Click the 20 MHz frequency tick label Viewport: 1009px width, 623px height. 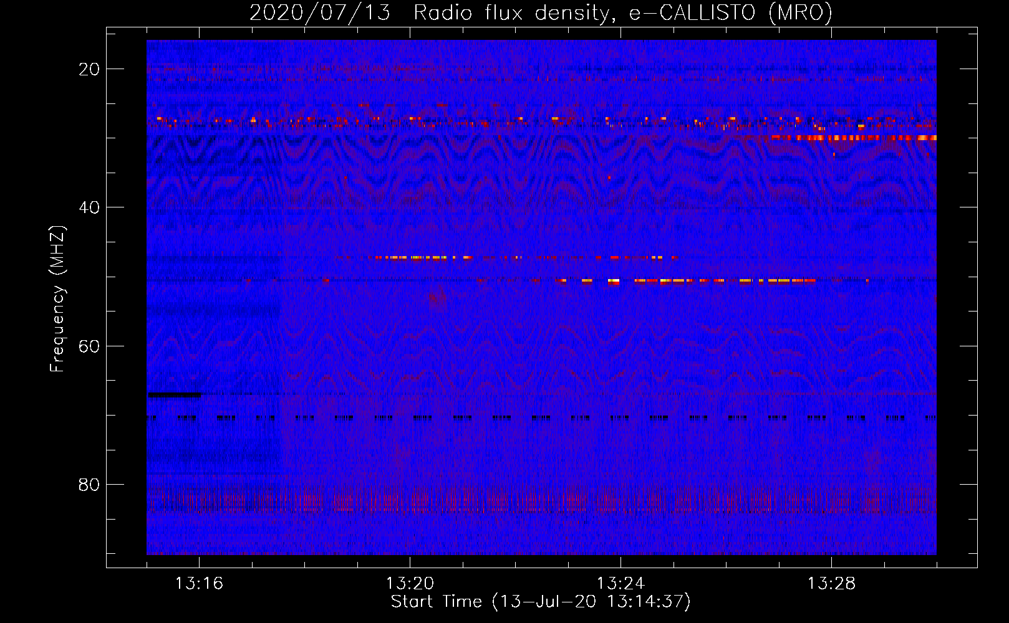[89, 69]
